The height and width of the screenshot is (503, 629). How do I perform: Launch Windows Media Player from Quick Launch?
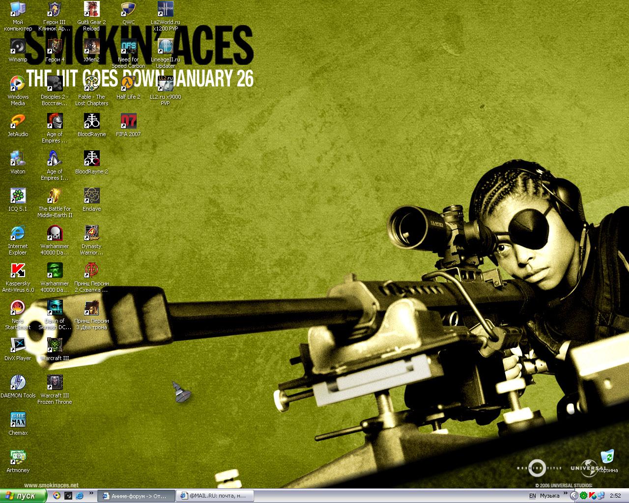[x=57, y=496]
